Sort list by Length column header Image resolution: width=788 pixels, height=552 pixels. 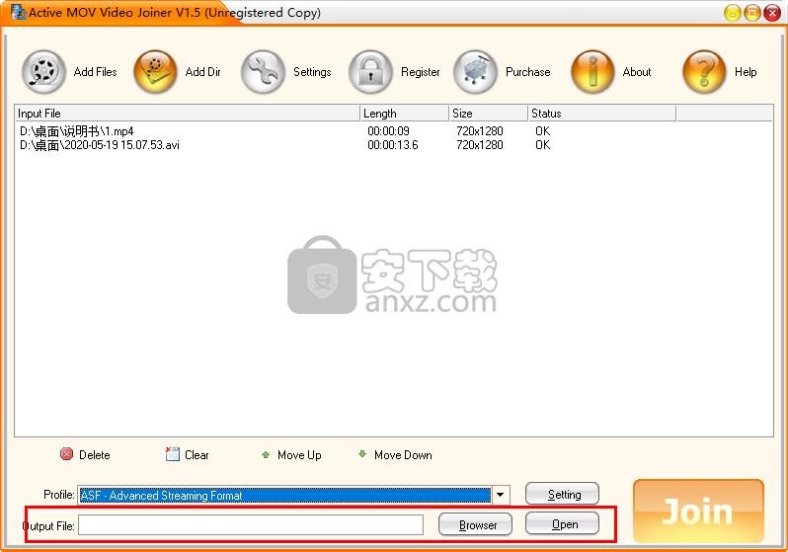point(404,114)
